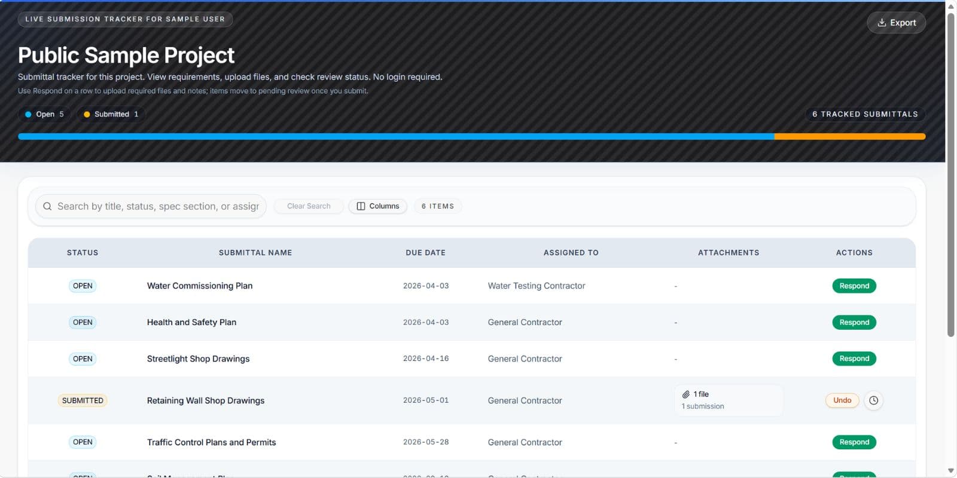
Task: Focus the search submittals field
Action: pos(151,206)
